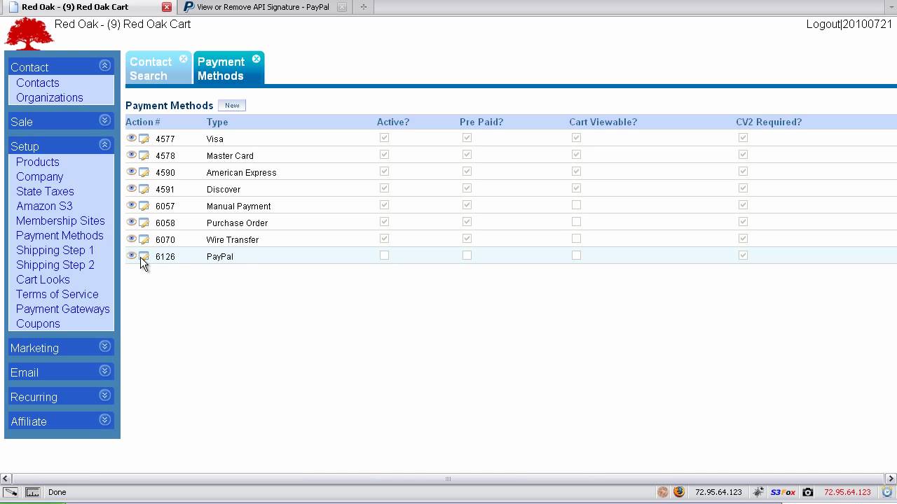897x504 pixels.
Task: Edit the American Express row with its pencil icon
Action: tap(144, 172)
